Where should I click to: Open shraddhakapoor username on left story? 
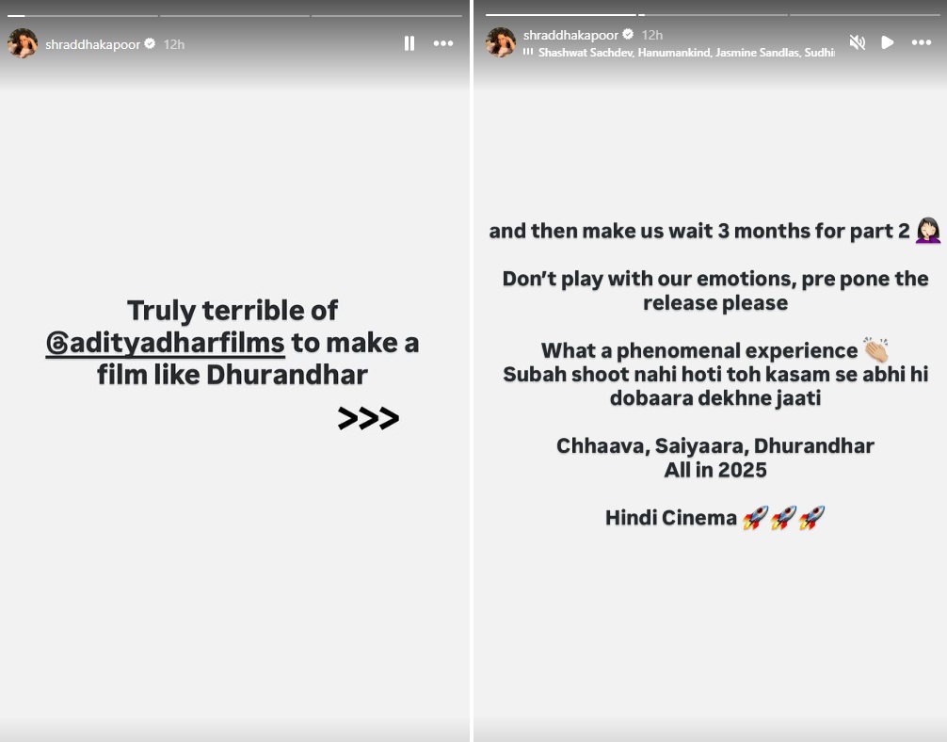tap(92, 44)
